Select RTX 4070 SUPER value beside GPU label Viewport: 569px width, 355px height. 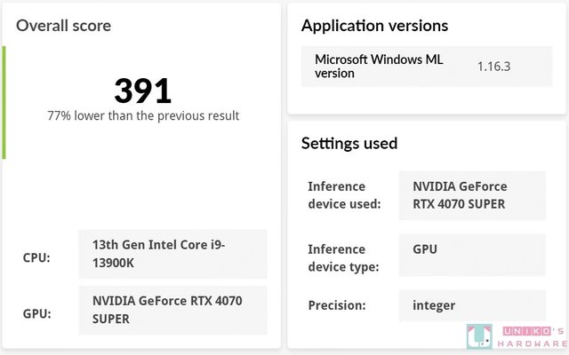(166, 310)
